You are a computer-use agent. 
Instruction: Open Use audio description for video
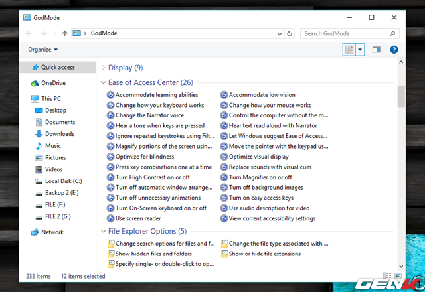point(265,208)
